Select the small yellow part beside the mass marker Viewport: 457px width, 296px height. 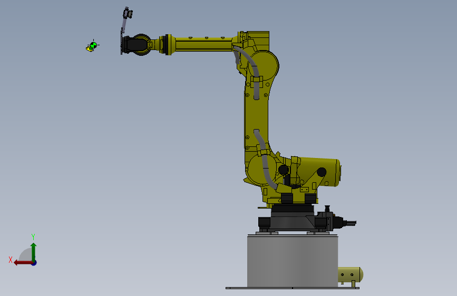click(89, 49)
